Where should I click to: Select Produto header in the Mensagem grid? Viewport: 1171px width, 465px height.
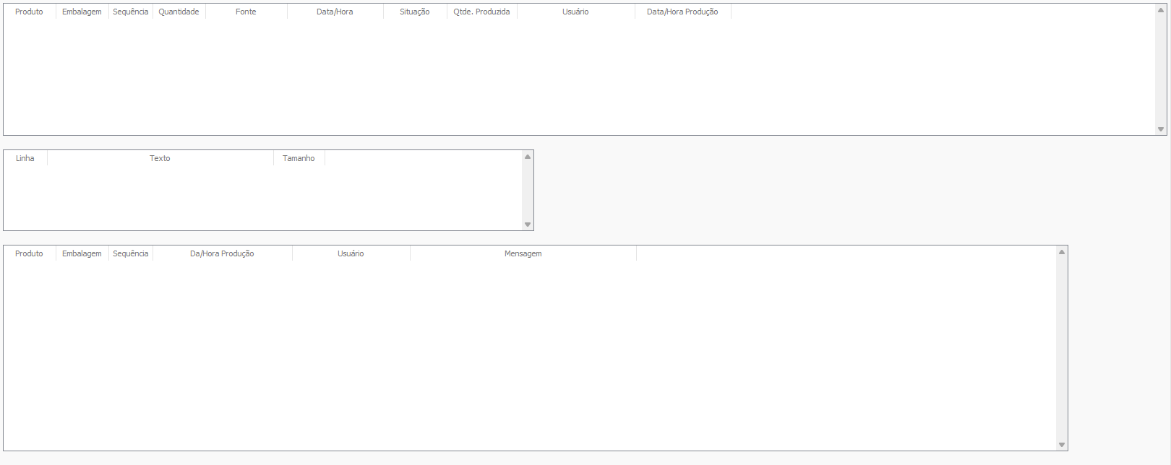[29, 253]
